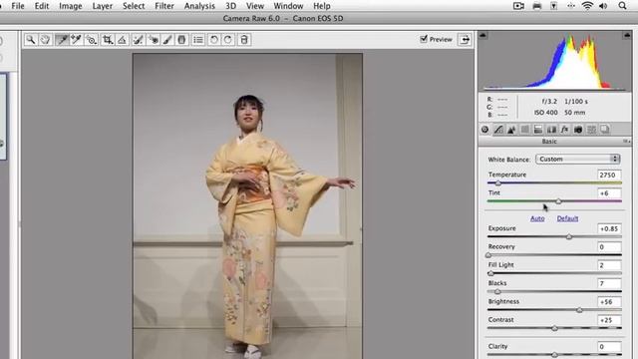This screenshot has height=359, width=638.
Task: Open the Camera Calibration panel tab
Action: (x=578, y=130)
